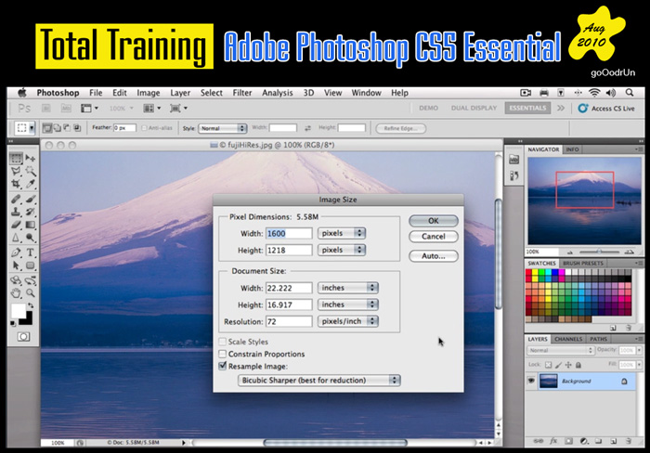
Task: Adjust the Navigator zoom slider
Action: point(599,252)
